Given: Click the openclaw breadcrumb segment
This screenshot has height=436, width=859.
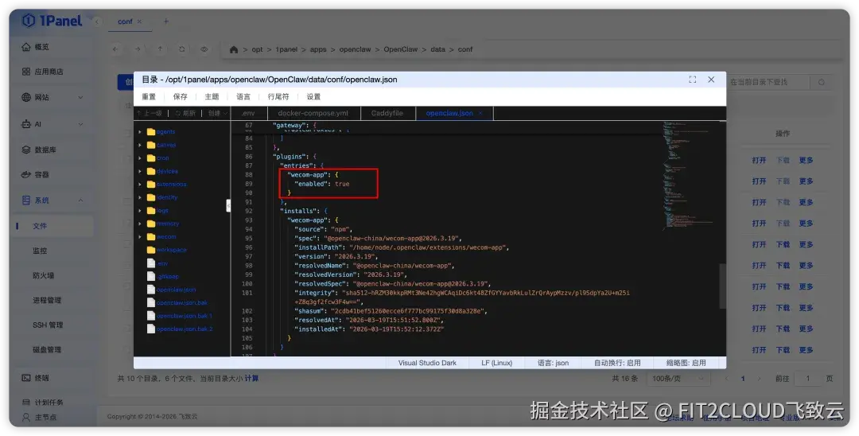Looking at the screenshot, I should point(355,49).
